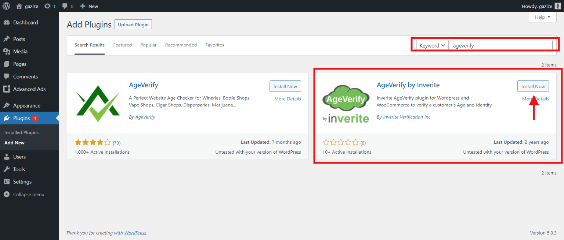Click the Plugins plug icon
This screenshot has height=240, width=564.
(6, 118)
